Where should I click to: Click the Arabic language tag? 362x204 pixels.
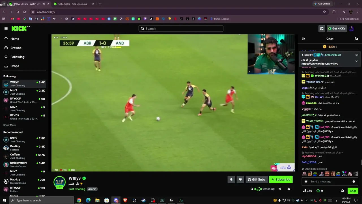[x=92, y=189]
